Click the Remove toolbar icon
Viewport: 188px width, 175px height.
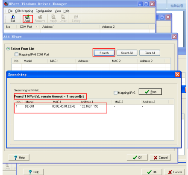[x=40, y=19]
